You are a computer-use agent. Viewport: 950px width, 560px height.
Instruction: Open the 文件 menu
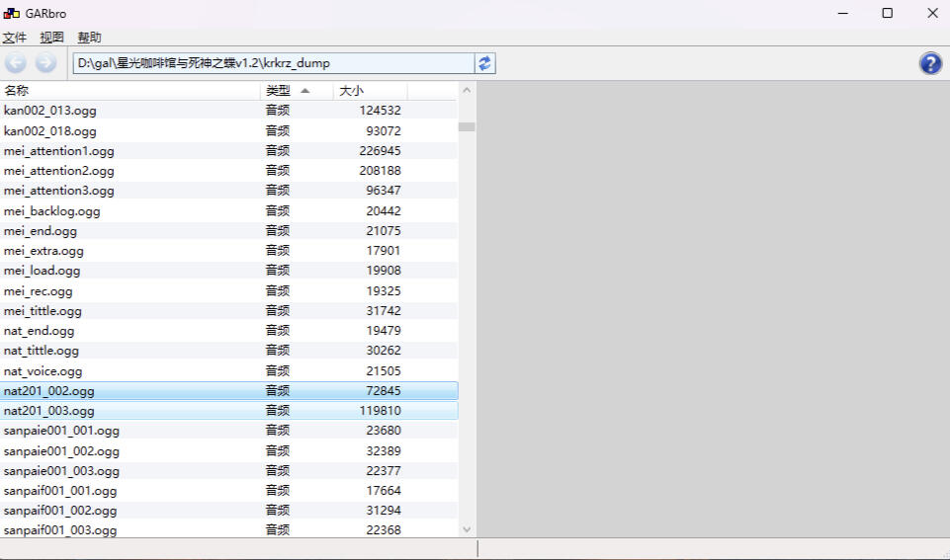15,38
